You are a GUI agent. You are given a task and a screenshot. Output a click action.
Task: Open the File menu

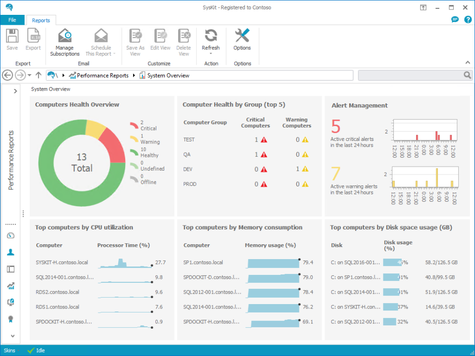tap(12, 20)
